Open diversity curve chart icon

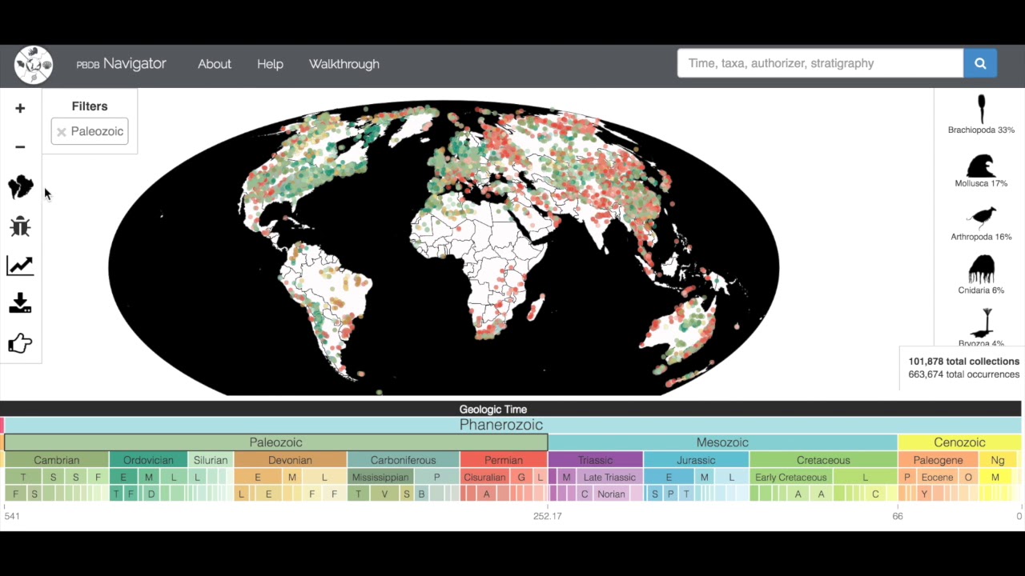20,266
